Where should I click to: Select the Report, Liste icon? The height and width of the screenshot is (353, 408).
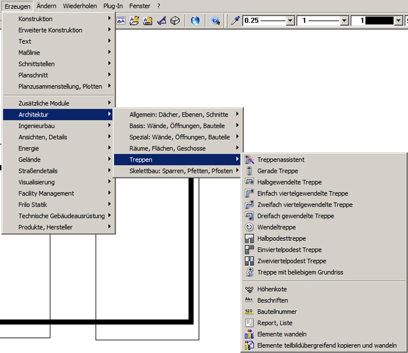(x=249, y=323)
